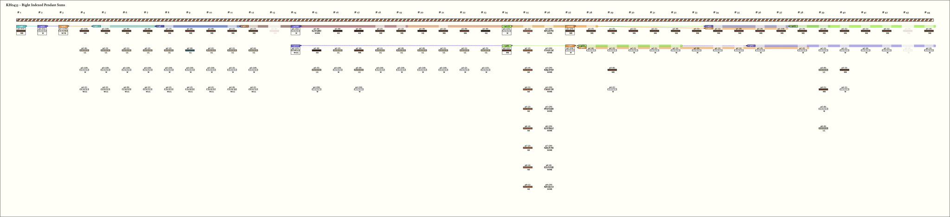Click the purple sum tag in cluster 2
Viewport: 950px width, 217px height.
tap(42, 26)
